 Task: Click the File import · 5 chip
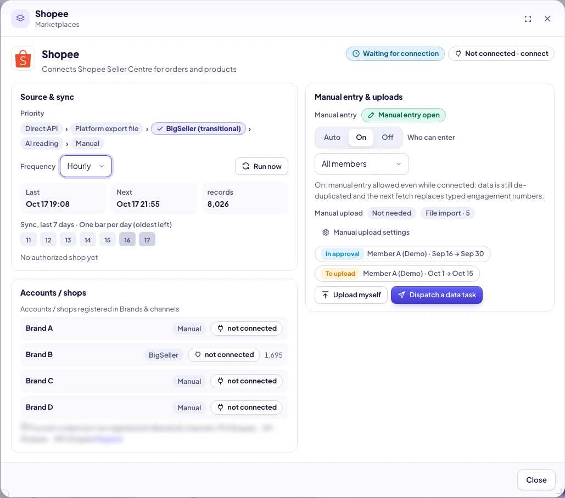click(x=447, y=213)
